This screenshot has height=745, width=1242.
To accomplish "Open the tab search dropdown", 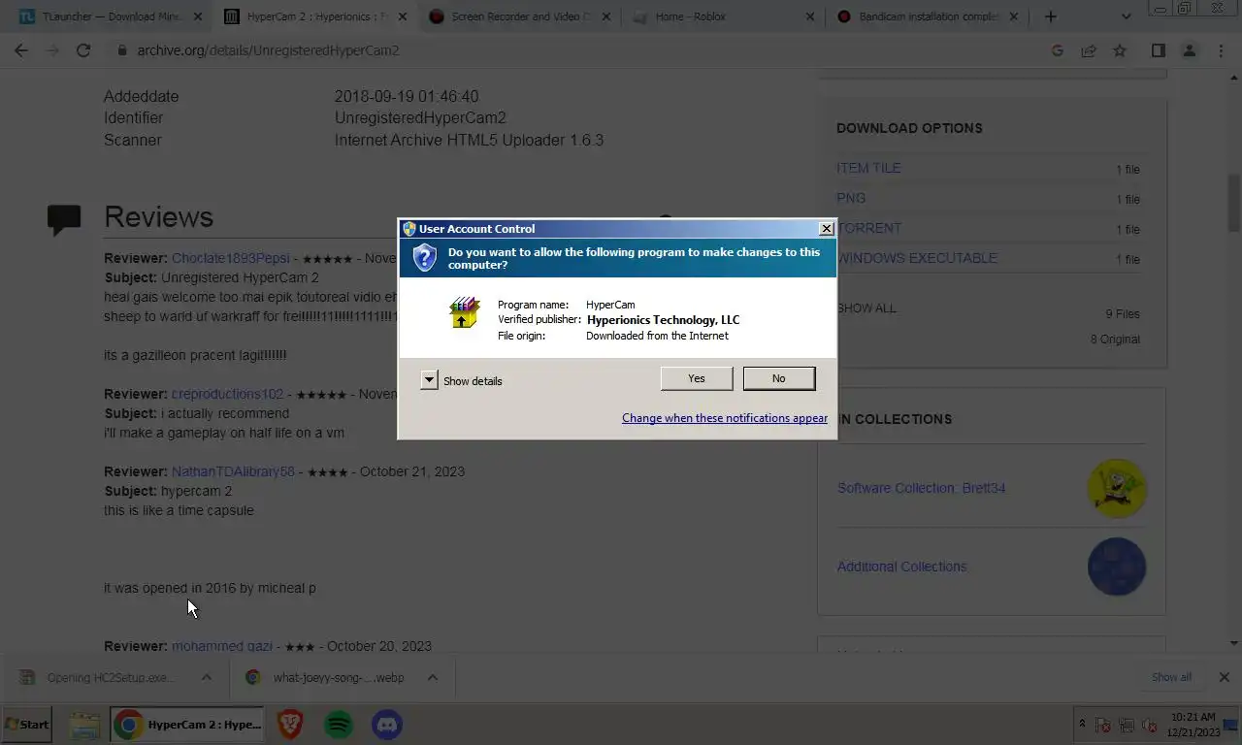I will 1126,16.
